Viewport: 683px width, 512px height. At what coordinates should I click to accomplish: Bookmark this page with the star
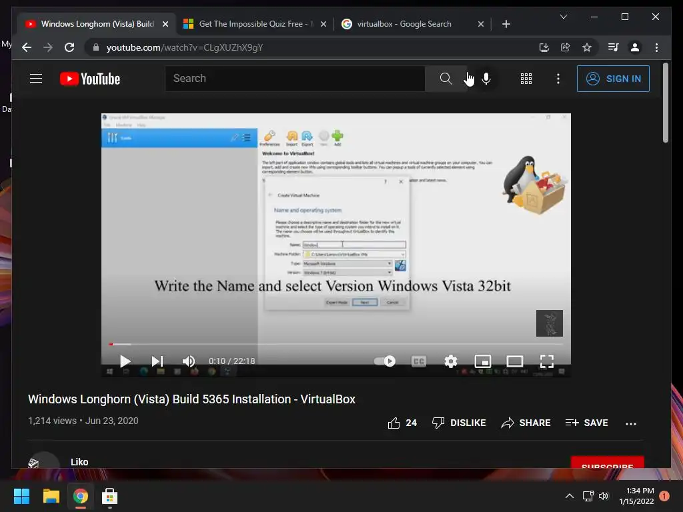tap(587, 47)
